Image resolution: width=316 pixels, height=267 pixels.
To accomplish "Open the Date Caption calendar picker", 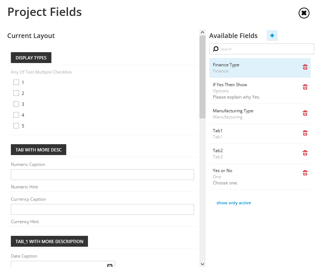I will [x=110, y=265].
